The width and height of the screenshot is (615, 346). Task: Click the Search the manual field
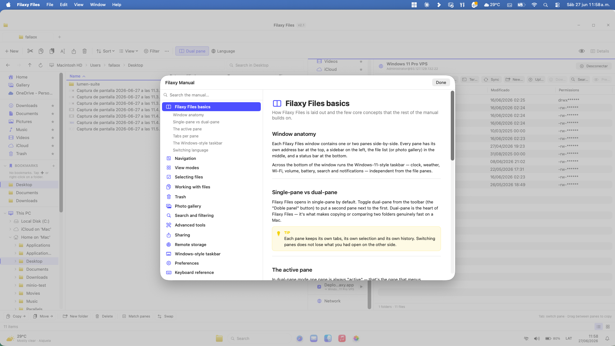pyautogui.click(x=212, y=95)
